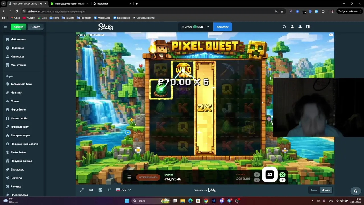This screenshot has width=364, height=205.
Task: Open the game's hamburger menu
Action: [129, 177]
